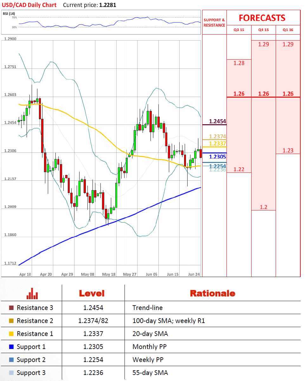Viewport: 307px width, 381px height.
Task: Click the 'Apr 10' date axis label
Action: tap(25, 274)
